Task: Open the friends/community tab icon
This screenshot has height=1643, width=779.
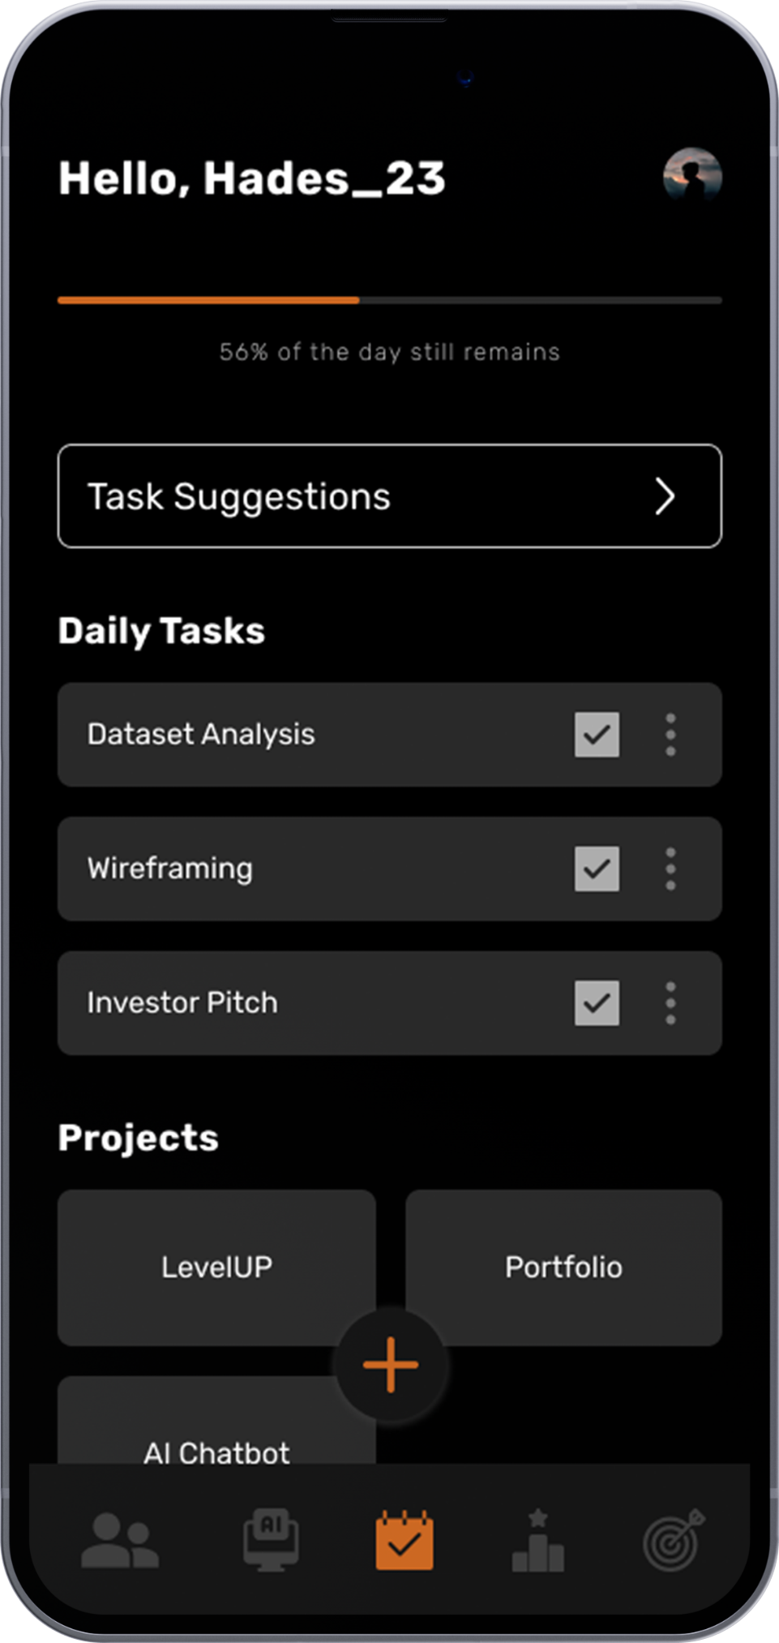Action: (120, 1541)
